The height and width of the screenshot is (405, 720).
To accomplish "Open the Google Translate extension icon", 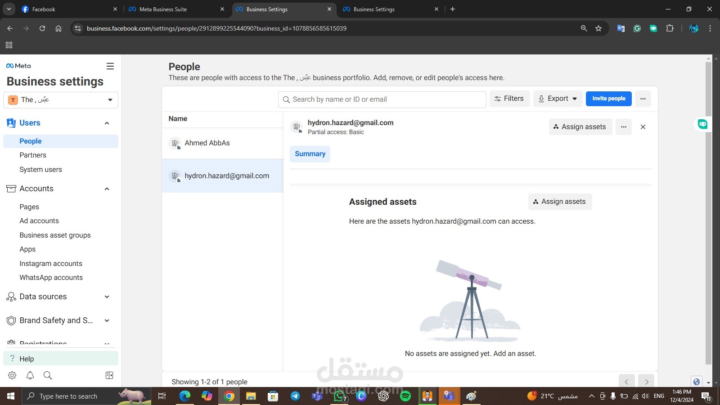I will tap(621, 28).
